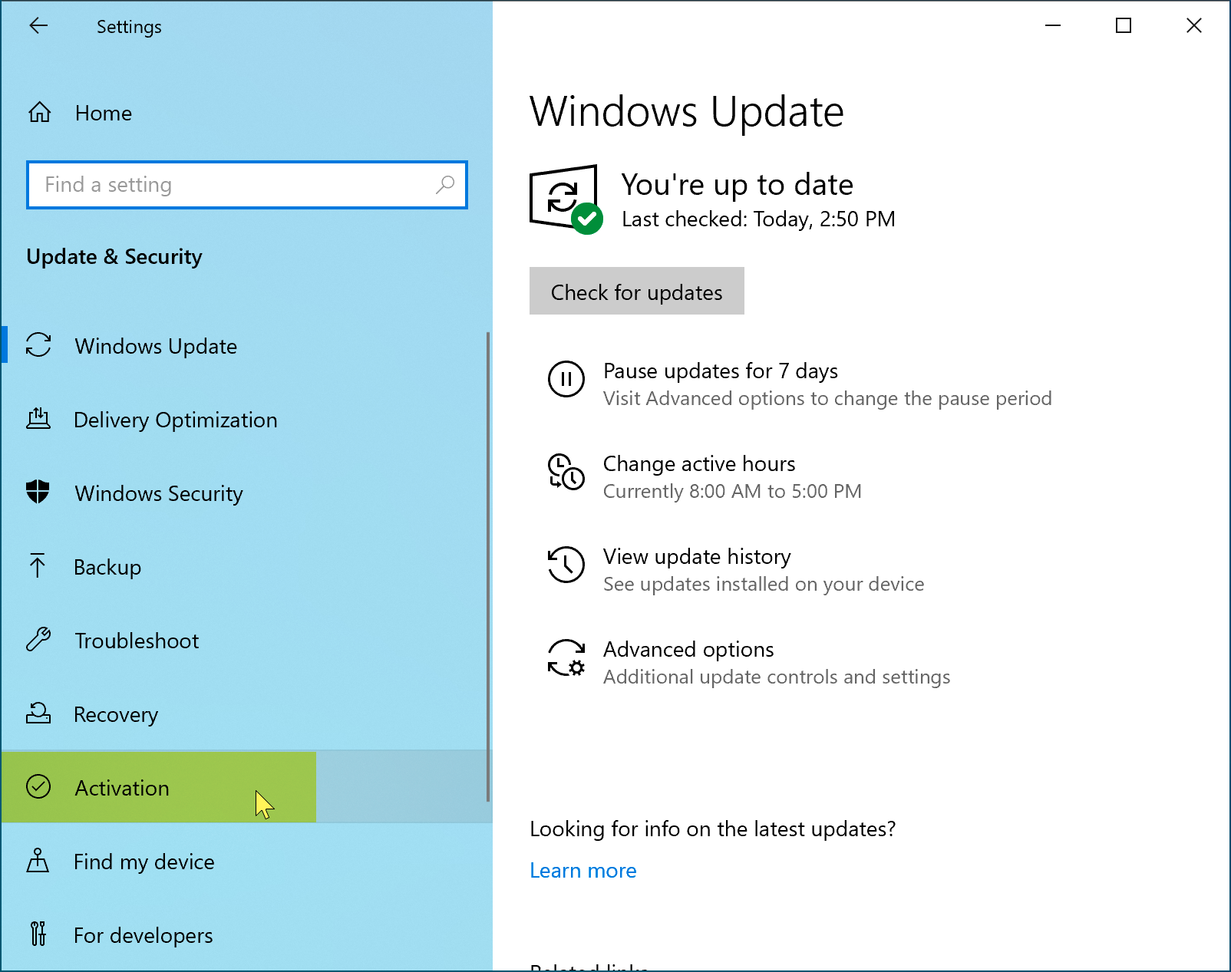Click the View update history icon
1231x972 pixels.
pyautogui.click(x=566, y=565)
